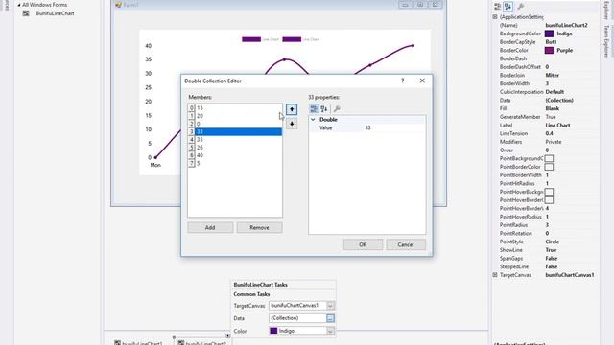Sort Properties window alphabetically
This screenshot has height=345, width=614.
pyautogui.click(x=508, y=7)
